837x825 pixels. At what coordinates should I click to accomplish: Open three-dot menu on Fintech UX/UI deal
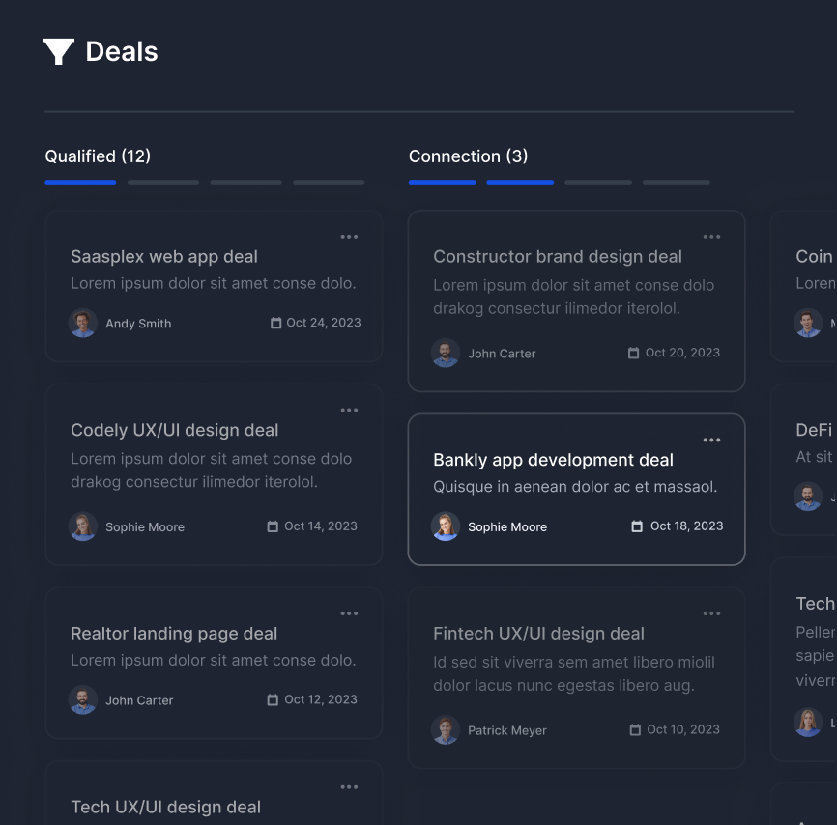coord(711,612)
